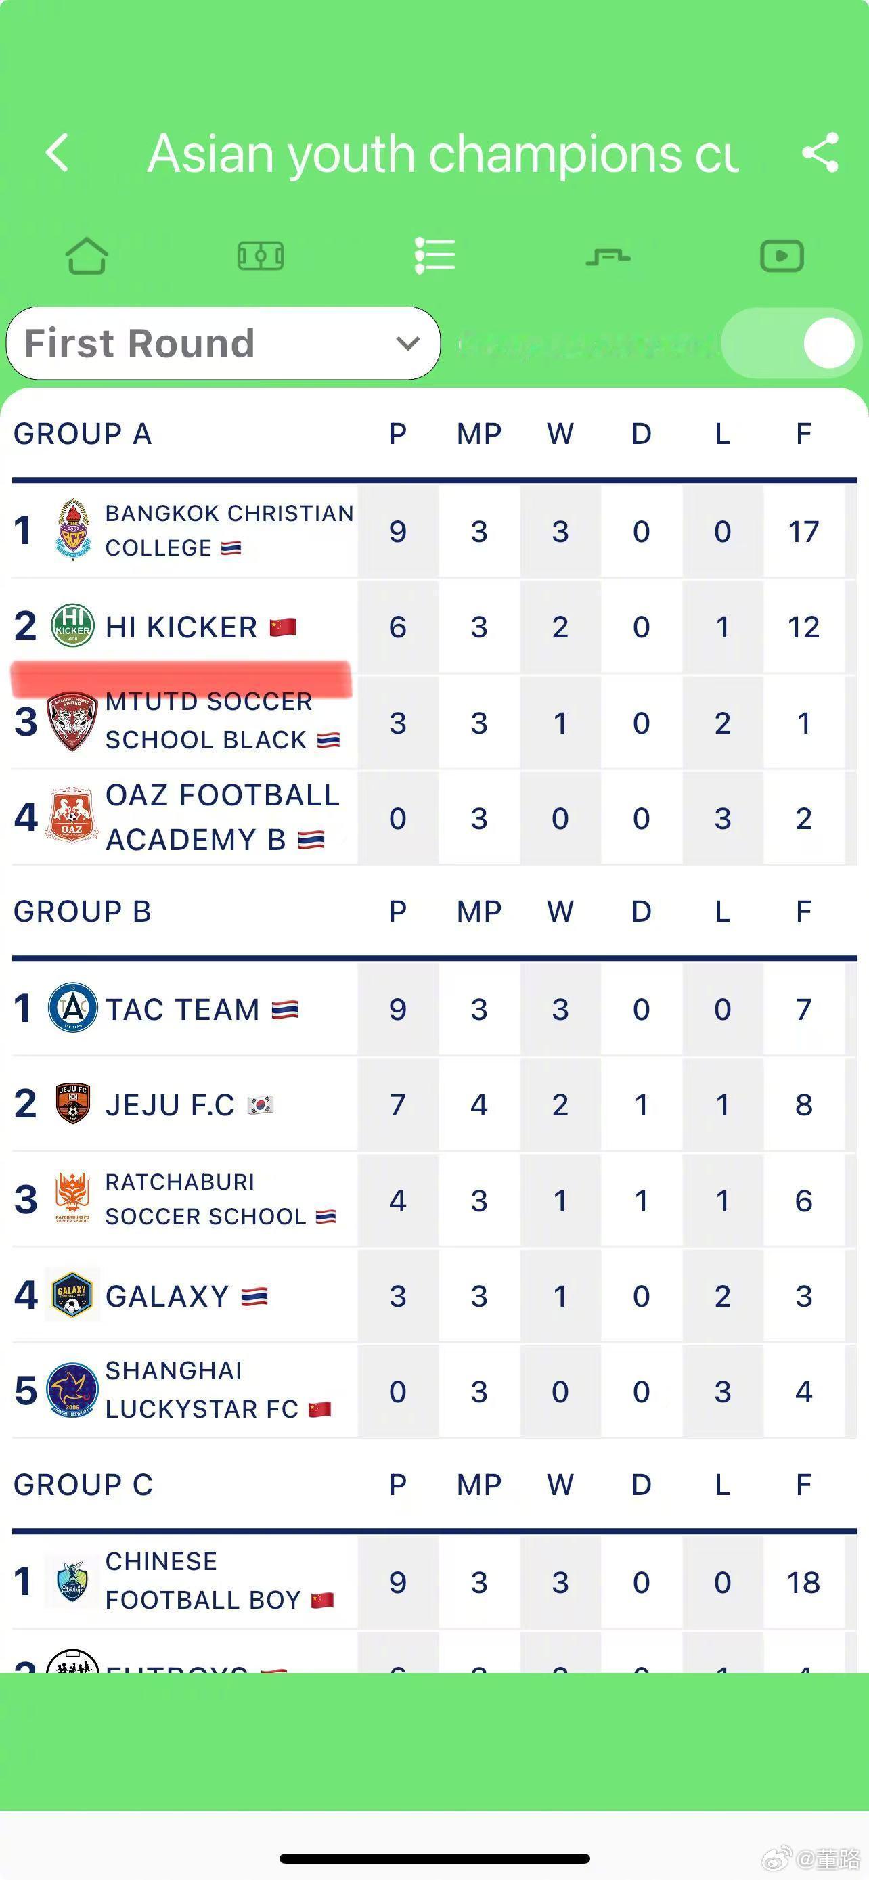Screen dimensions: 869x1880
Task: Open the bracket icon tab
Action: click(x=608, y=256)
